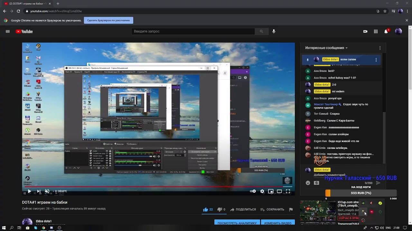The image size is (412, 231).
Task: Open Chrome media control button
Action: point(393,11)
